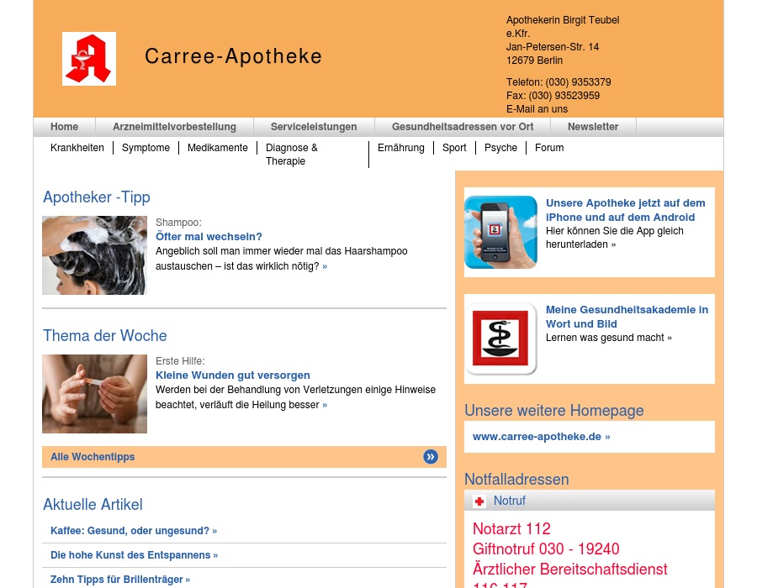Open Gesundheitsadressen vor Ort menu
Image resolution: width=757 pixels, height=588 pixels.
pos(463,127)
